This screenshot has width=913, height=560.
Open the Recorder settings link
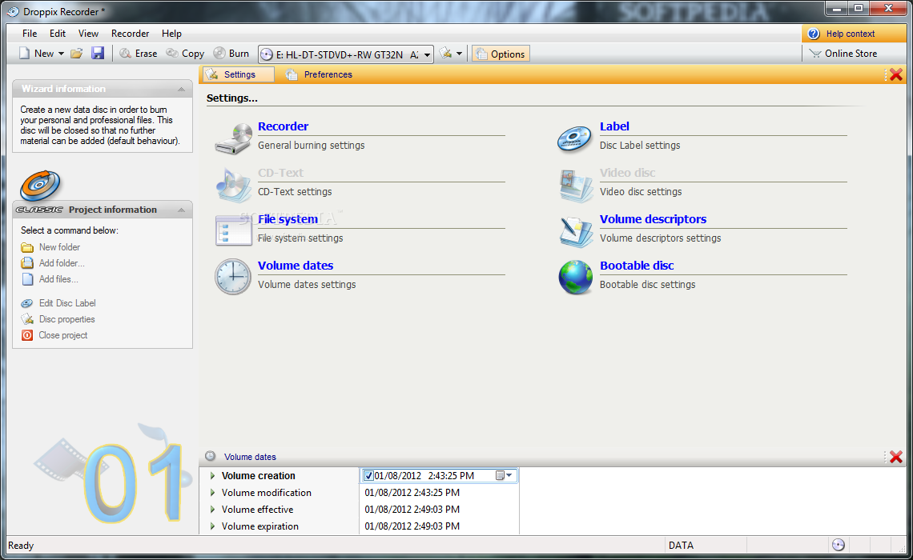283,126
